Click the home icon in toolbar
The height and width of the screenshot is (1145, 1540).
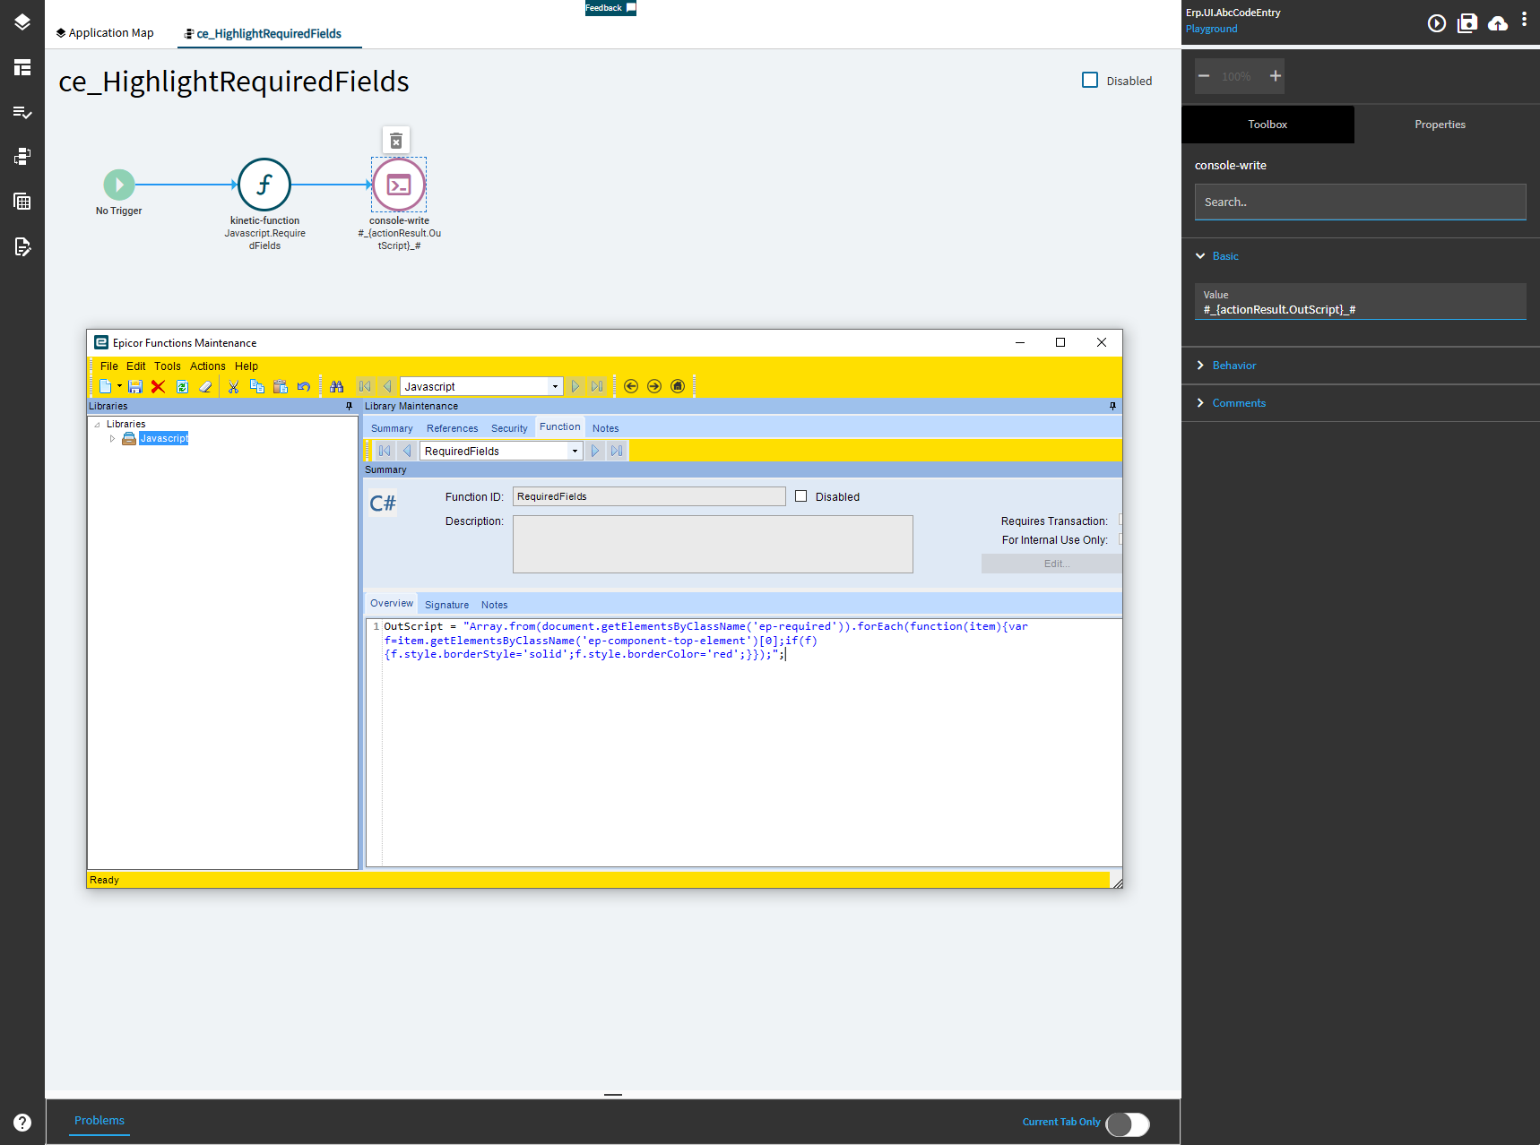pos(678,386)
